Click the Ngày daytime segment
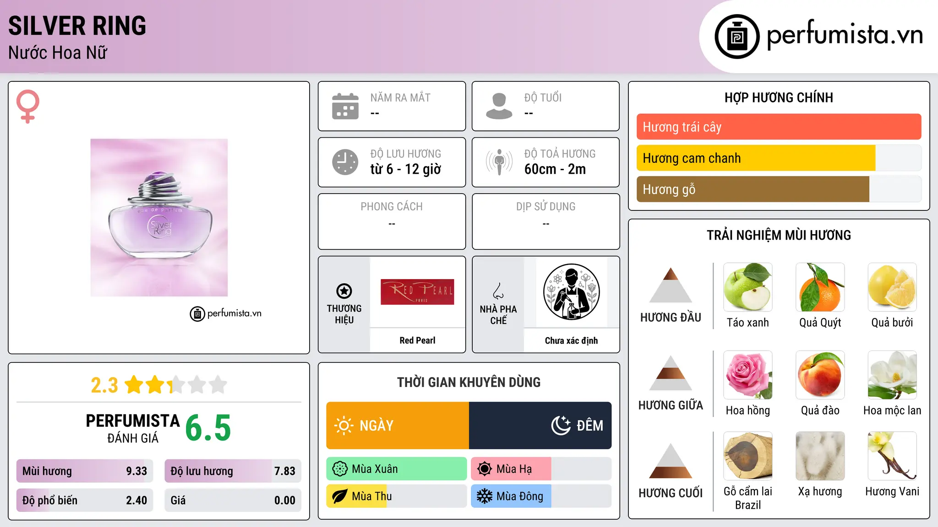 pyautogui.click(x=398, y=425)
